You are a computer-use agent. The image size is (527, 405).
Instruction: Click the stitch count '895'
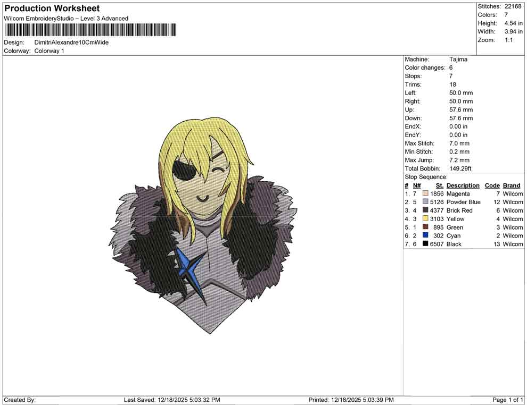pyautogui.click(x=438, y=227)
